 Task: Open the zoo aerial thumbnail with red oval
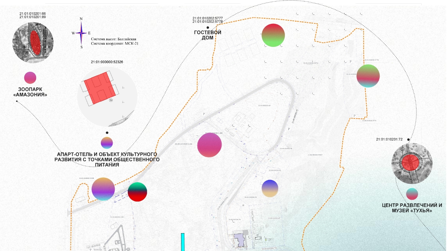34,41
